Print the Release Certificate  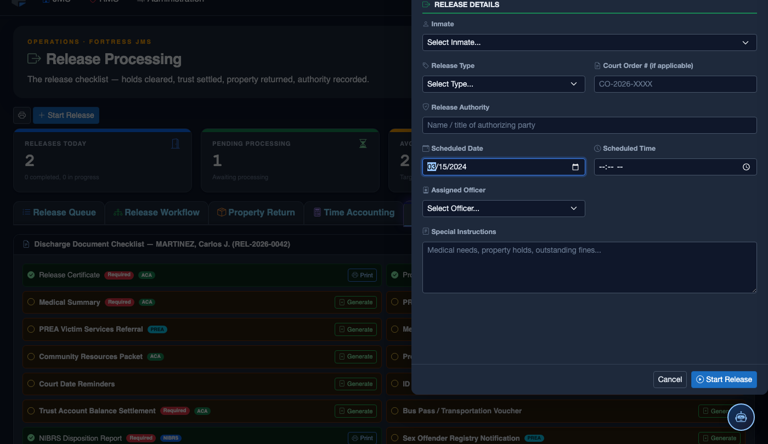coord(362,275)
